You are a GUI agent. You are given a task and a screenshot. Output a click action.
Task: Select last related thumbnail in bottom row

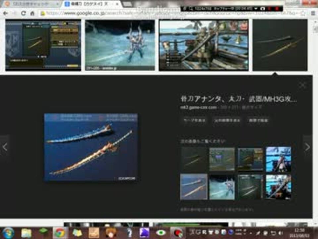(279, 187)
